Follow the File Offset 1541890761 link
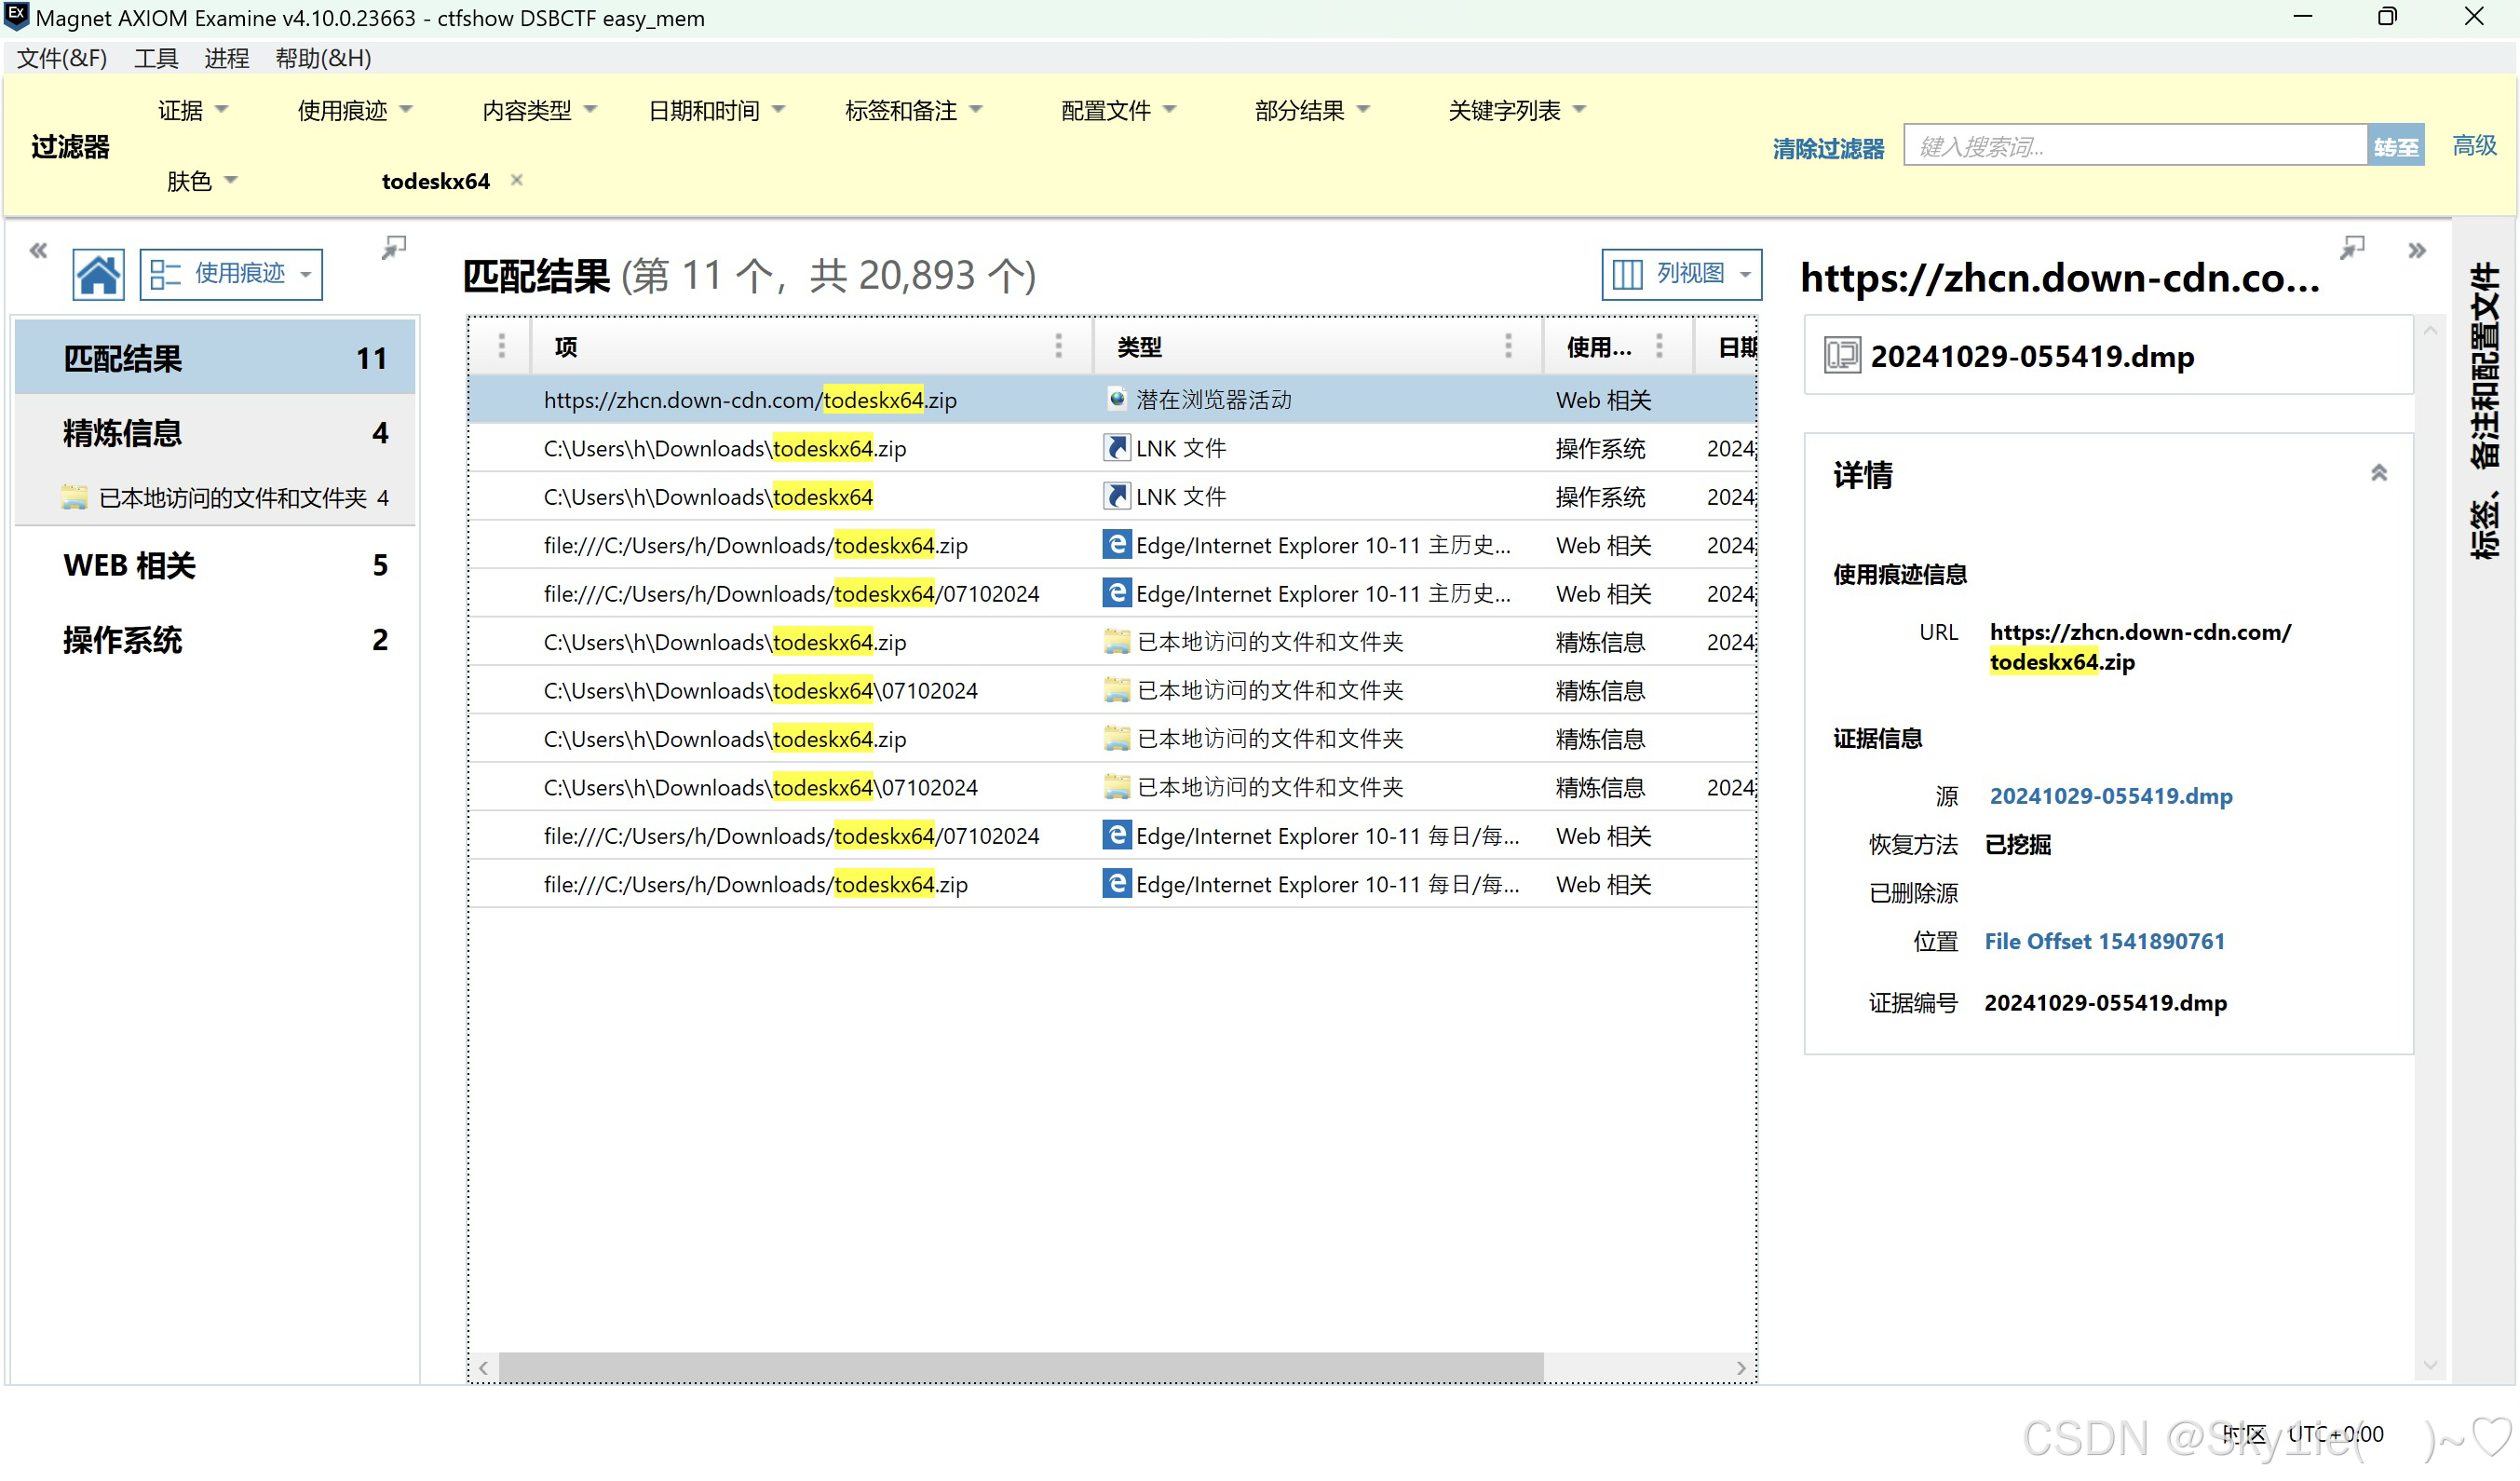 2104,941
